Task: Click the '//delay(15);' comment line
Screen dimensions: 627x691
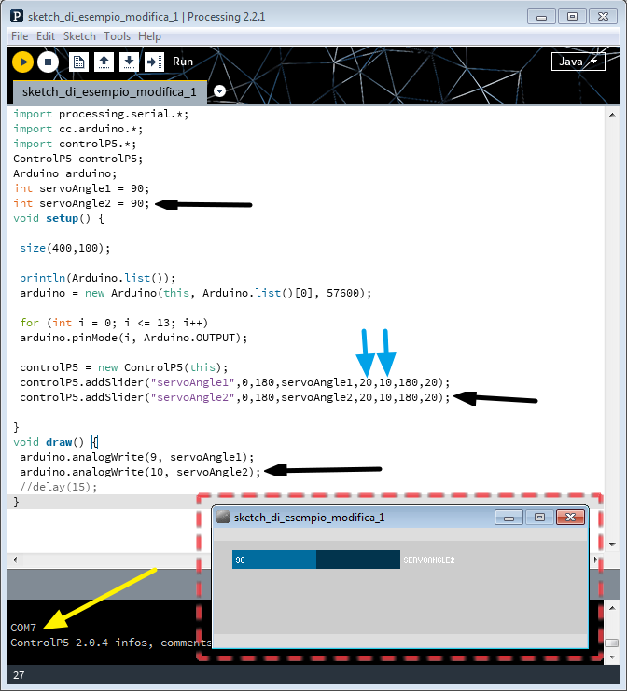Action: click(x=58, y=487)
